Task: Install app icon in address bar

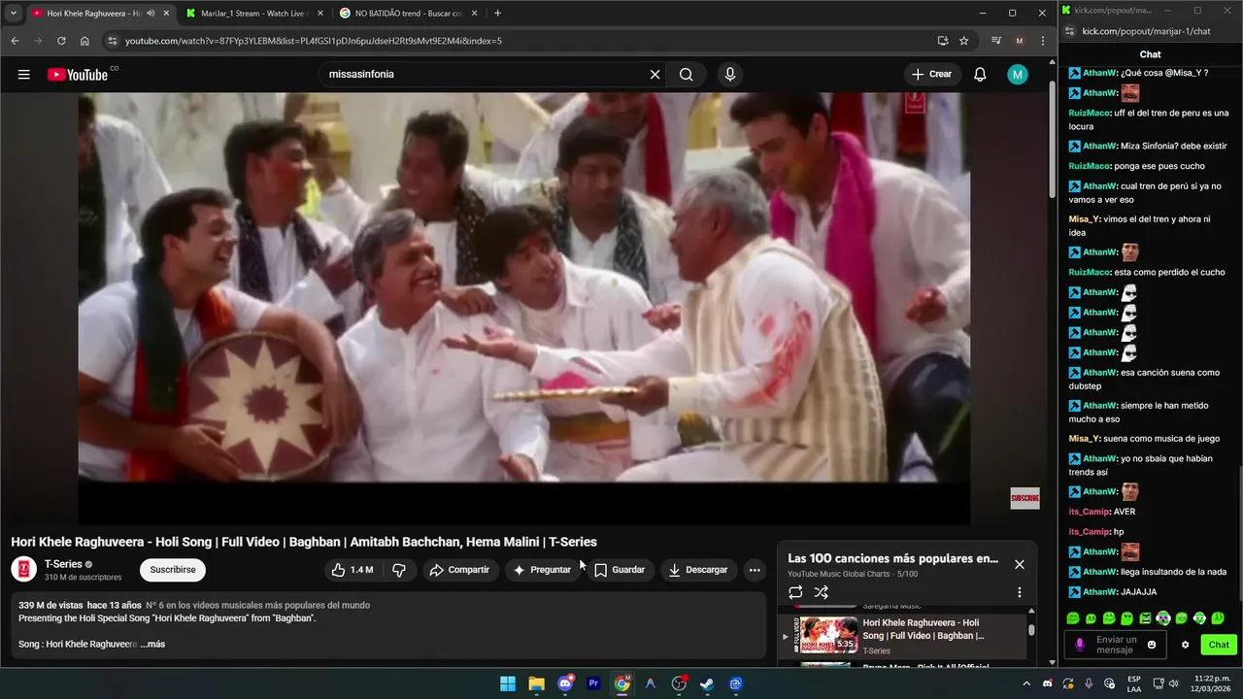Action: point(942,41)
